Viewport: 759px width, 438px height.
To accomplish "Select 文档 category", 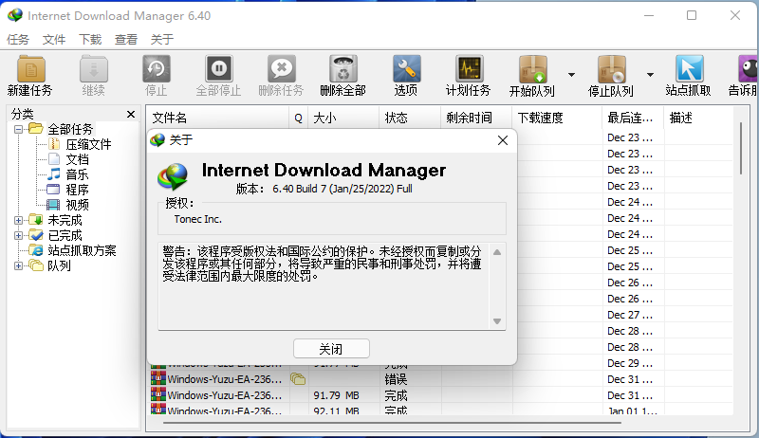I will 78,159.
